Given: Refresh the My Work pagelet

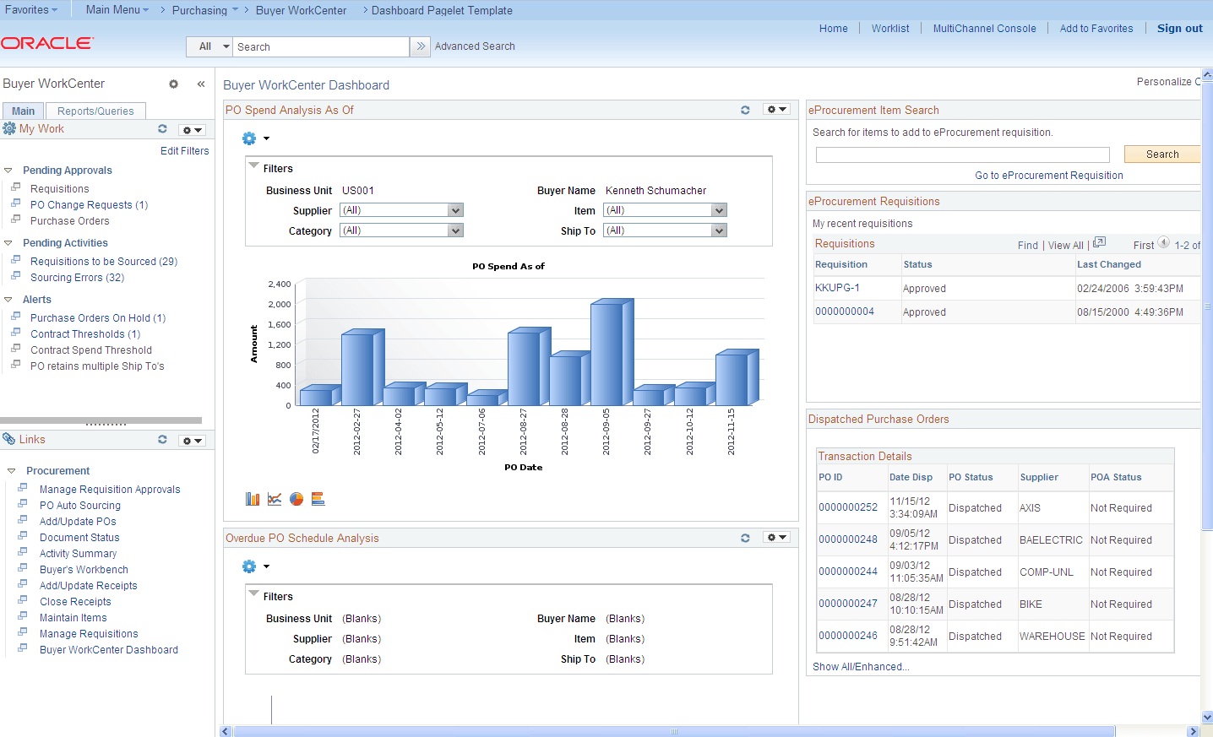Looking at the screenshot, I should point(161,129).
